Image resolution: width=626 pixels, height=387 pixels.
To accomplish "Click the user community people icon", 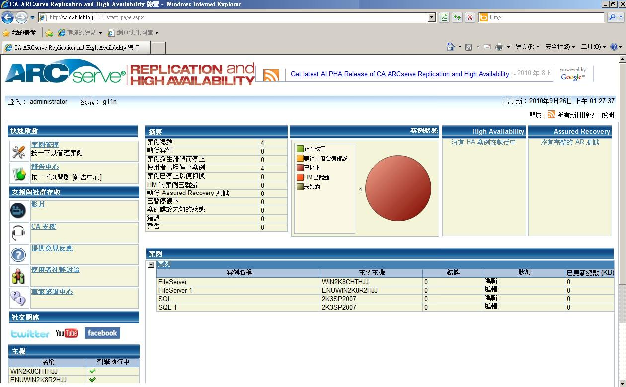I will point(19,276).
